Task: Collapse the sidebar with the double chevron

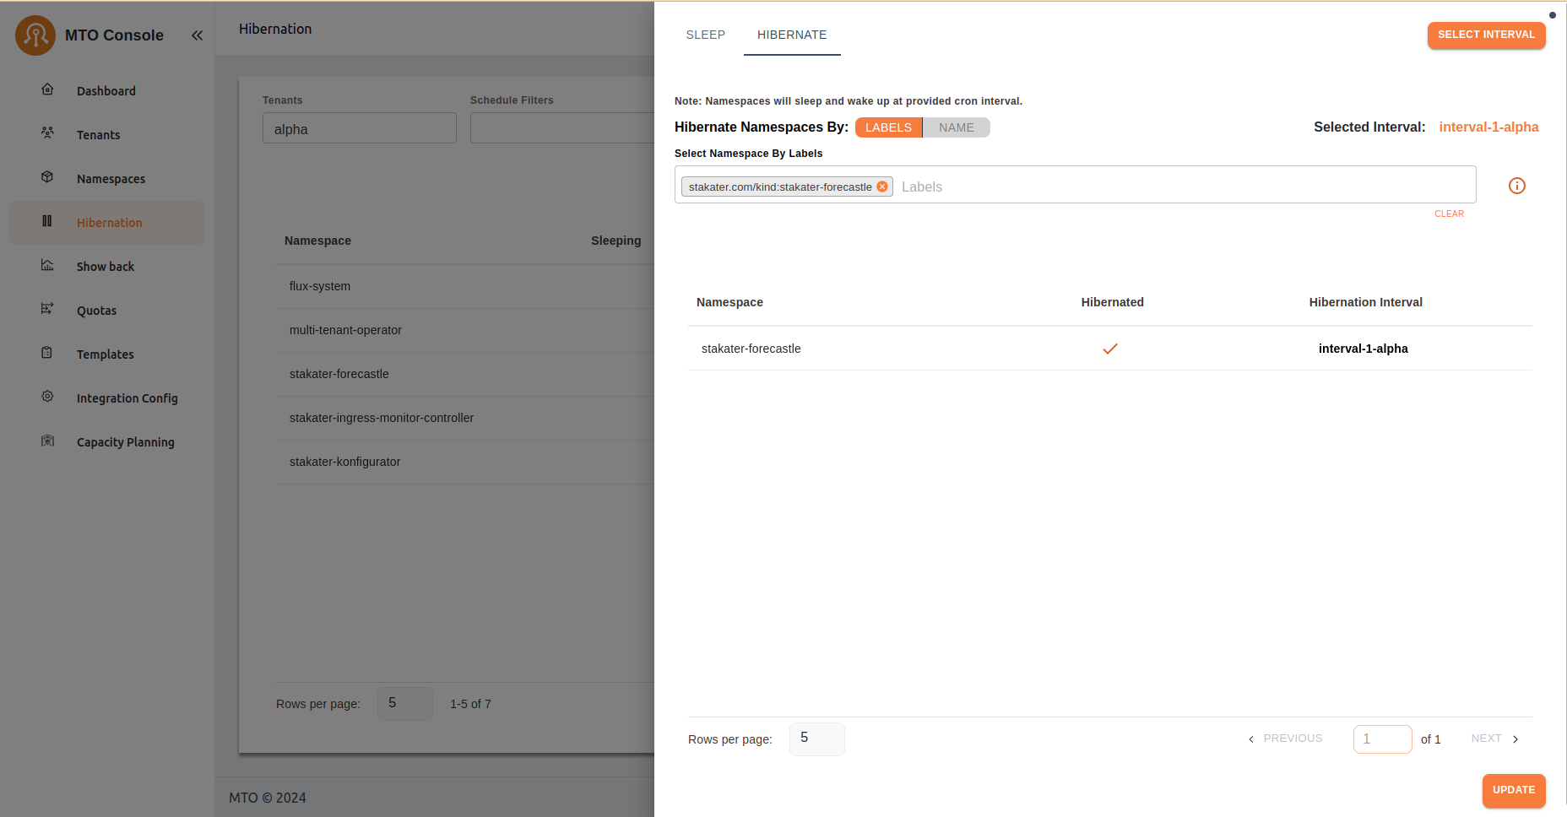Action: tap(197, 35)
